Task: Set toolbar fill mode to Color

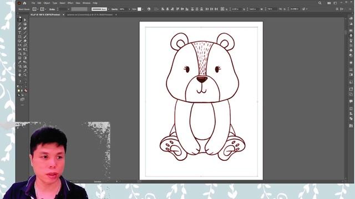Action: pos(19,91)
